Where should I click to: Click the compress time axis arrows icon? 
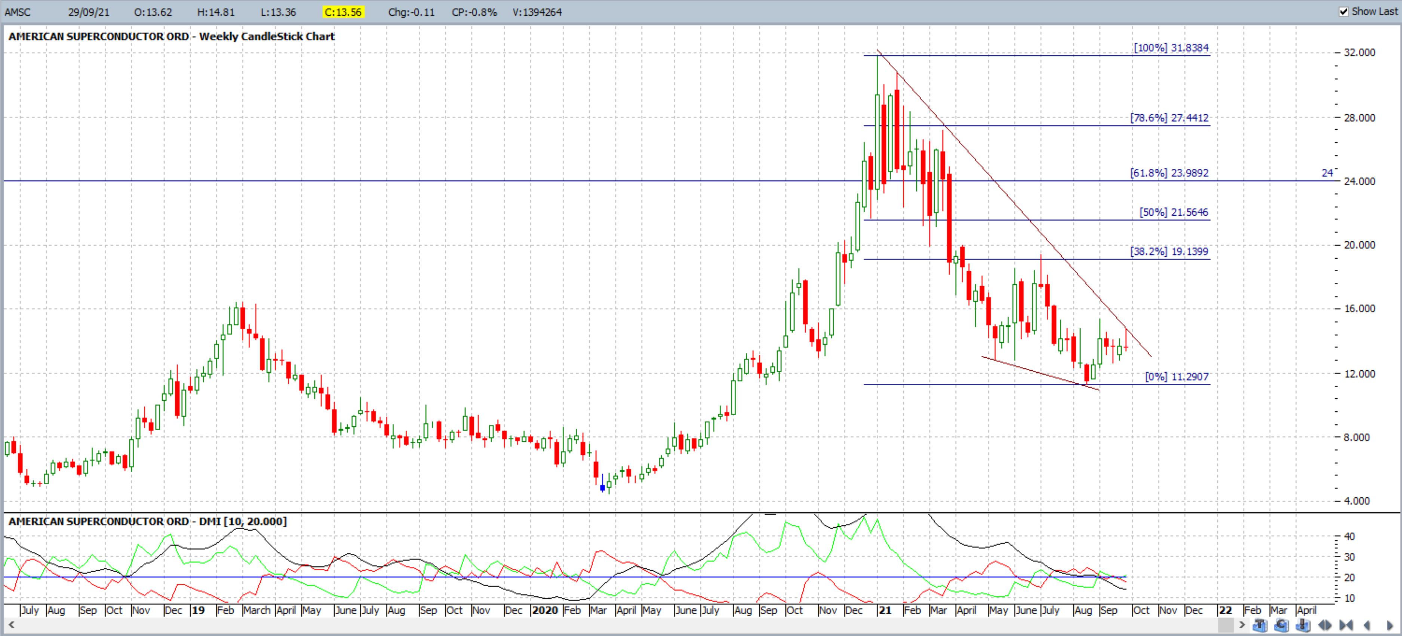1347,625
